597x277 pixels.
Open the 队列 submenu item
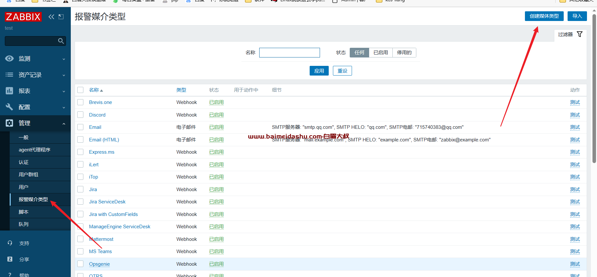pos(40,224)
